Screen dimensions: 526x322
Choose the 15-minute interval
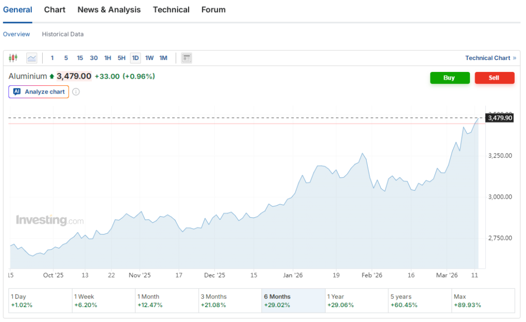pos(80,58)
